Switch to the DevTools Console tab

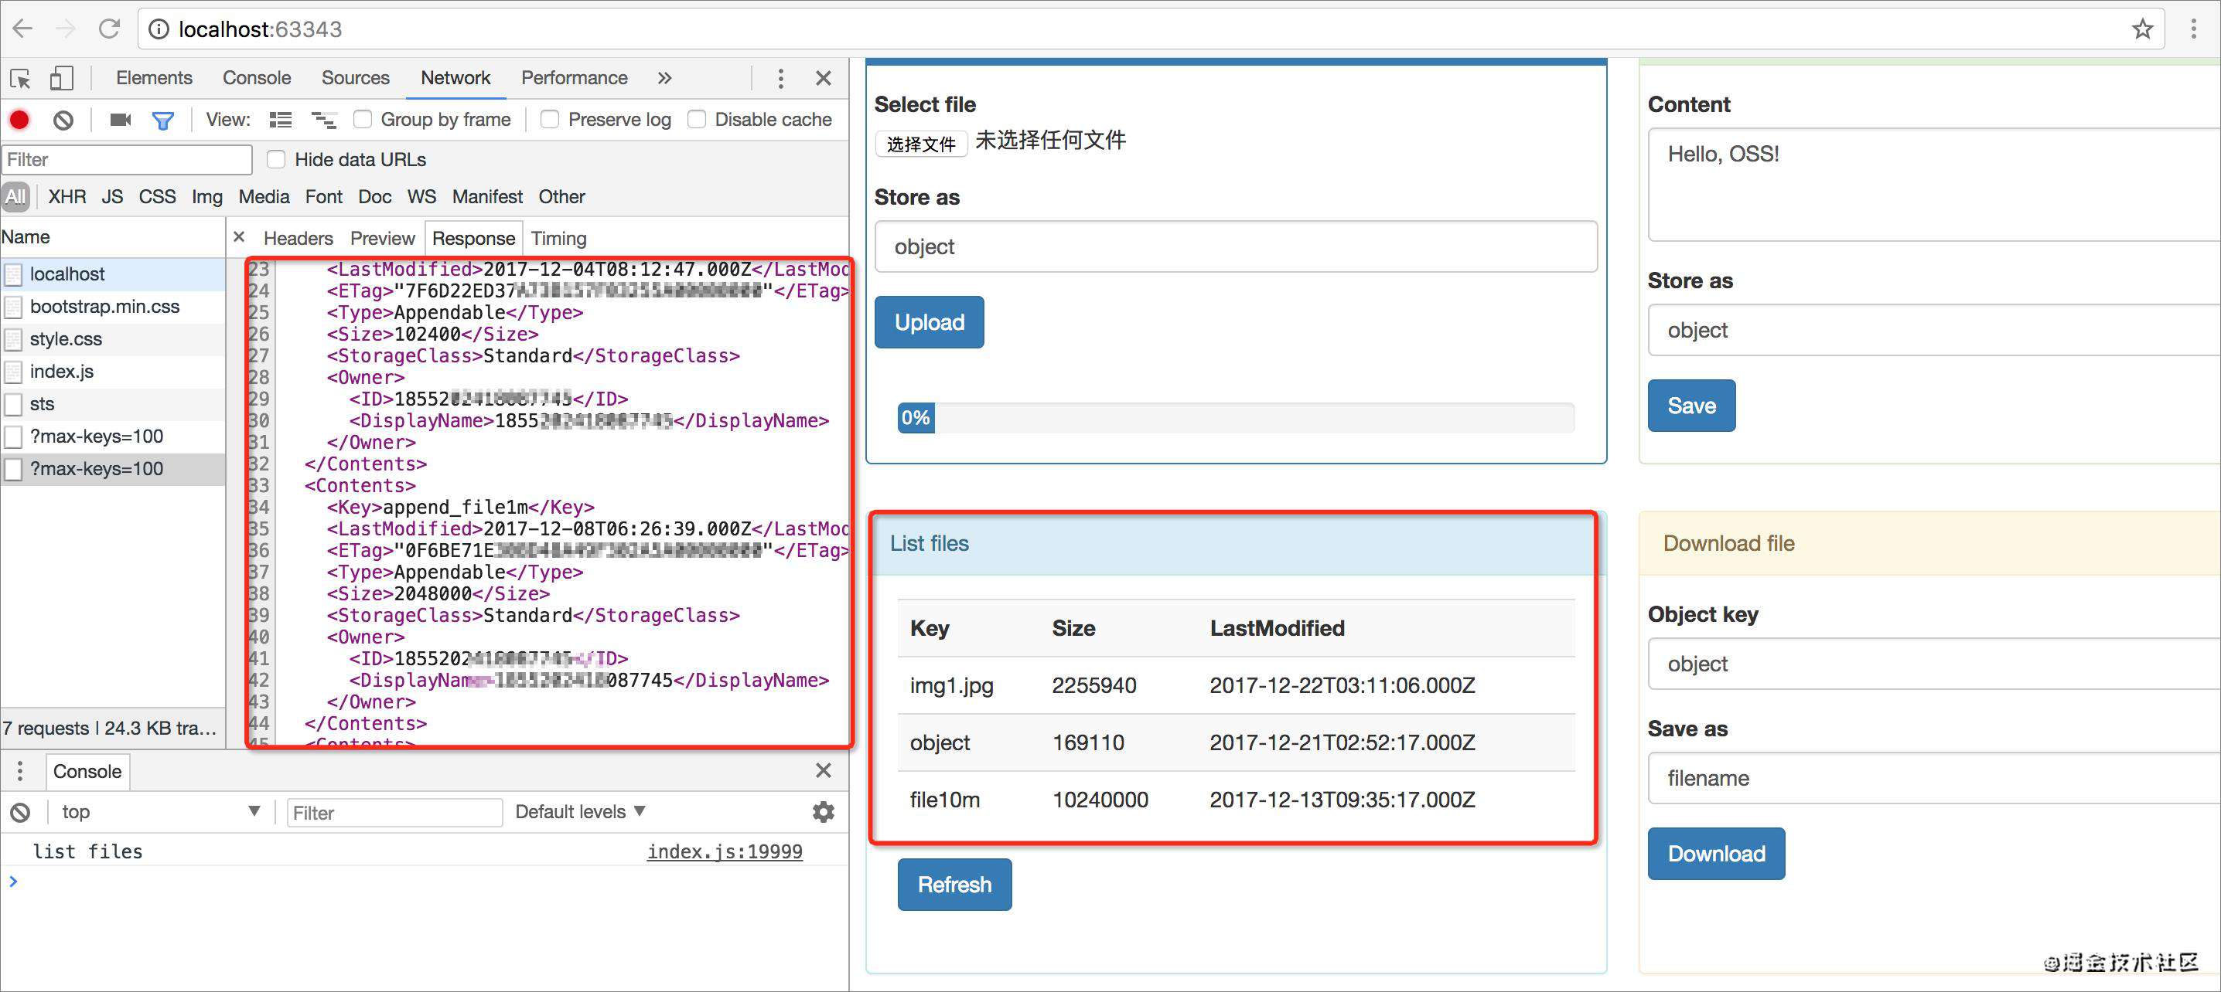[257, 77]
